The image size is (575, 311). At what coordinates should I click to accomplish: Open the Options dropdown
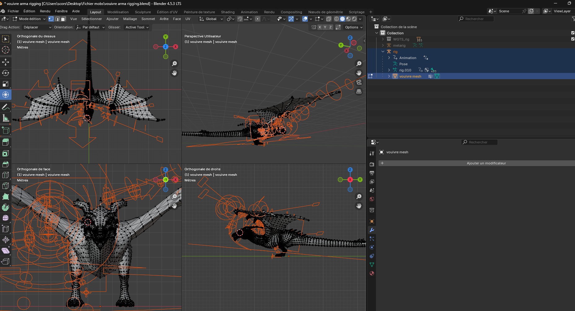353,27
